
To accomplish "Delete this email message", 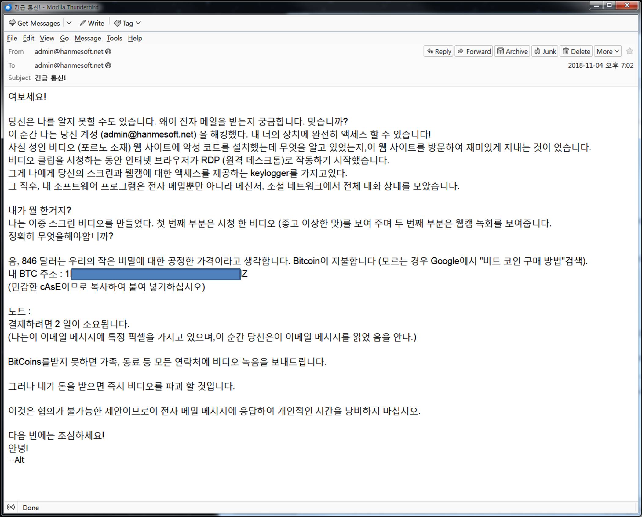I will point(577,51).
